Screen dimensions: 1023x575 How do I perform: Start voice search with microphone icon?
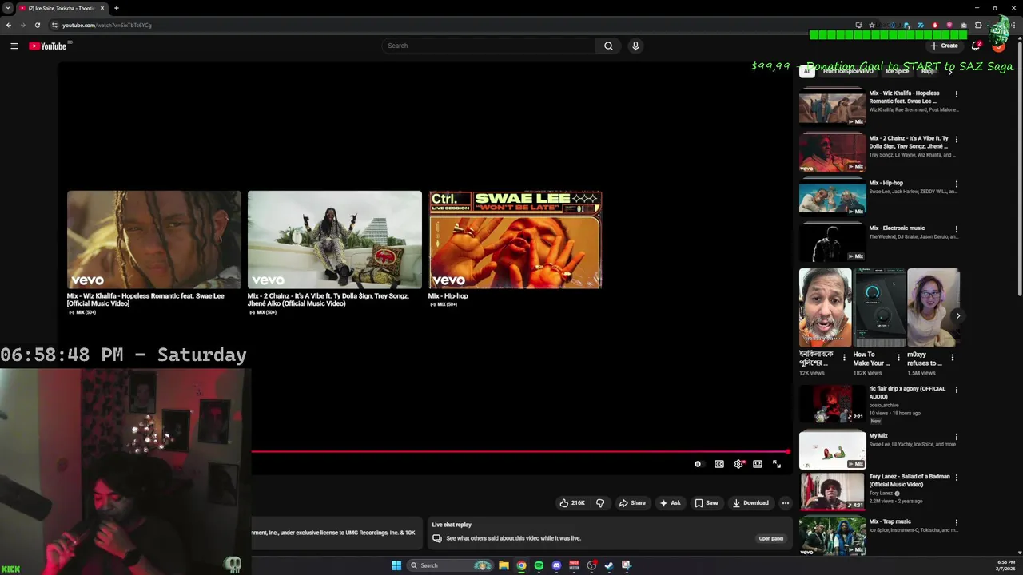point(635,46)
